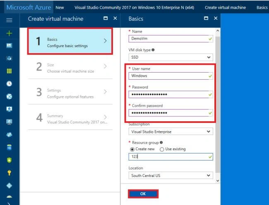The width and height of the screenshot is (269, 205).
Task: Maximize the Basics blade
Action: [206, 18]
